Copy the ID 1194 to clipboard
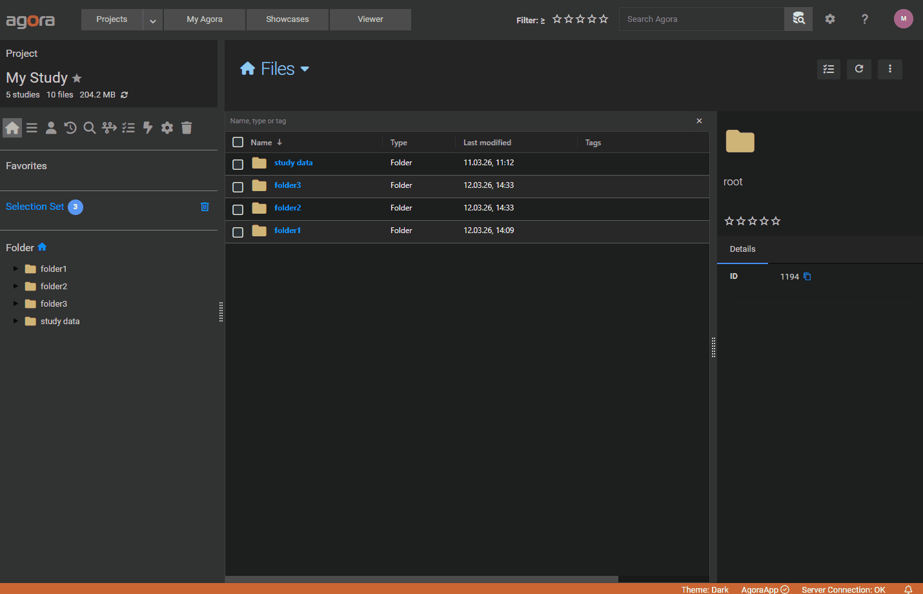 click(x=807, y=276)
